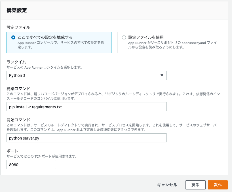Click the ランタイム field label
The width and height of the screenshot is (232, 192).
16,62
